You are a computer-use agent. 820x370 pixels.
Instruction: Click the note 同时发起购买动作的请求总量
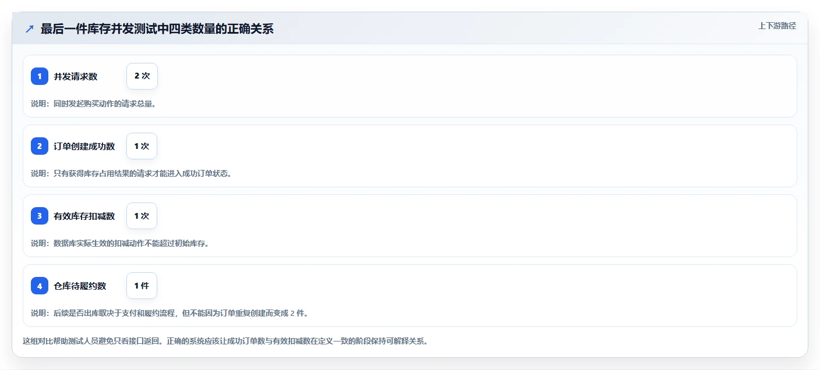point(93,104)
